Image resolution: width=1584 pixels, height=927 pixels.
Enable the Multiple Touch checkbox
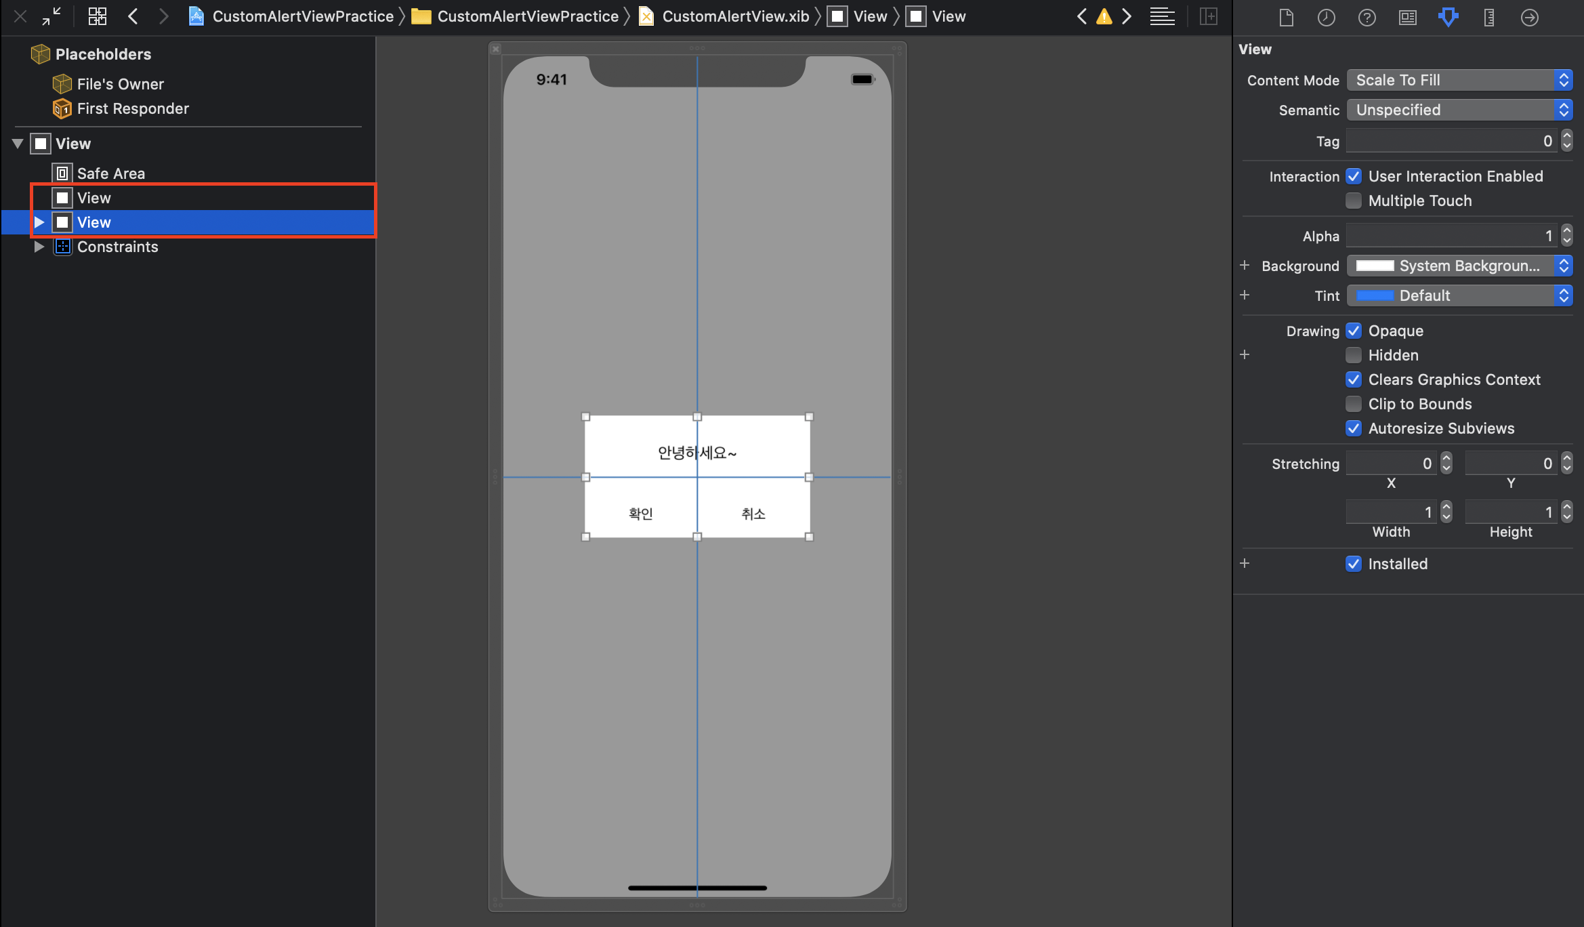1354,201
